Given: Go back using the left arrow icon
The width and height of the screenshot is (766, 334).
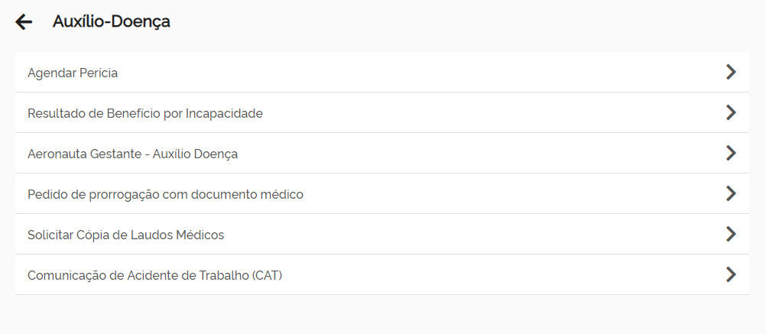Looking at the screenshot, I should pyautogui.click(x=24, y=22).
